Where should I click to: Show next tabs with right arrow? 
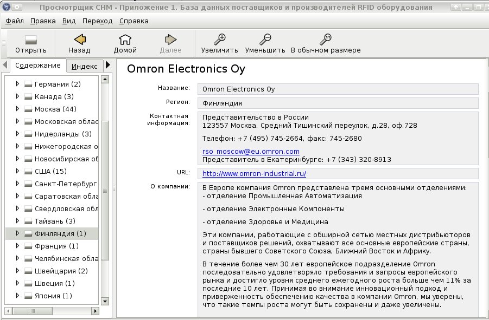pos(108,64)
